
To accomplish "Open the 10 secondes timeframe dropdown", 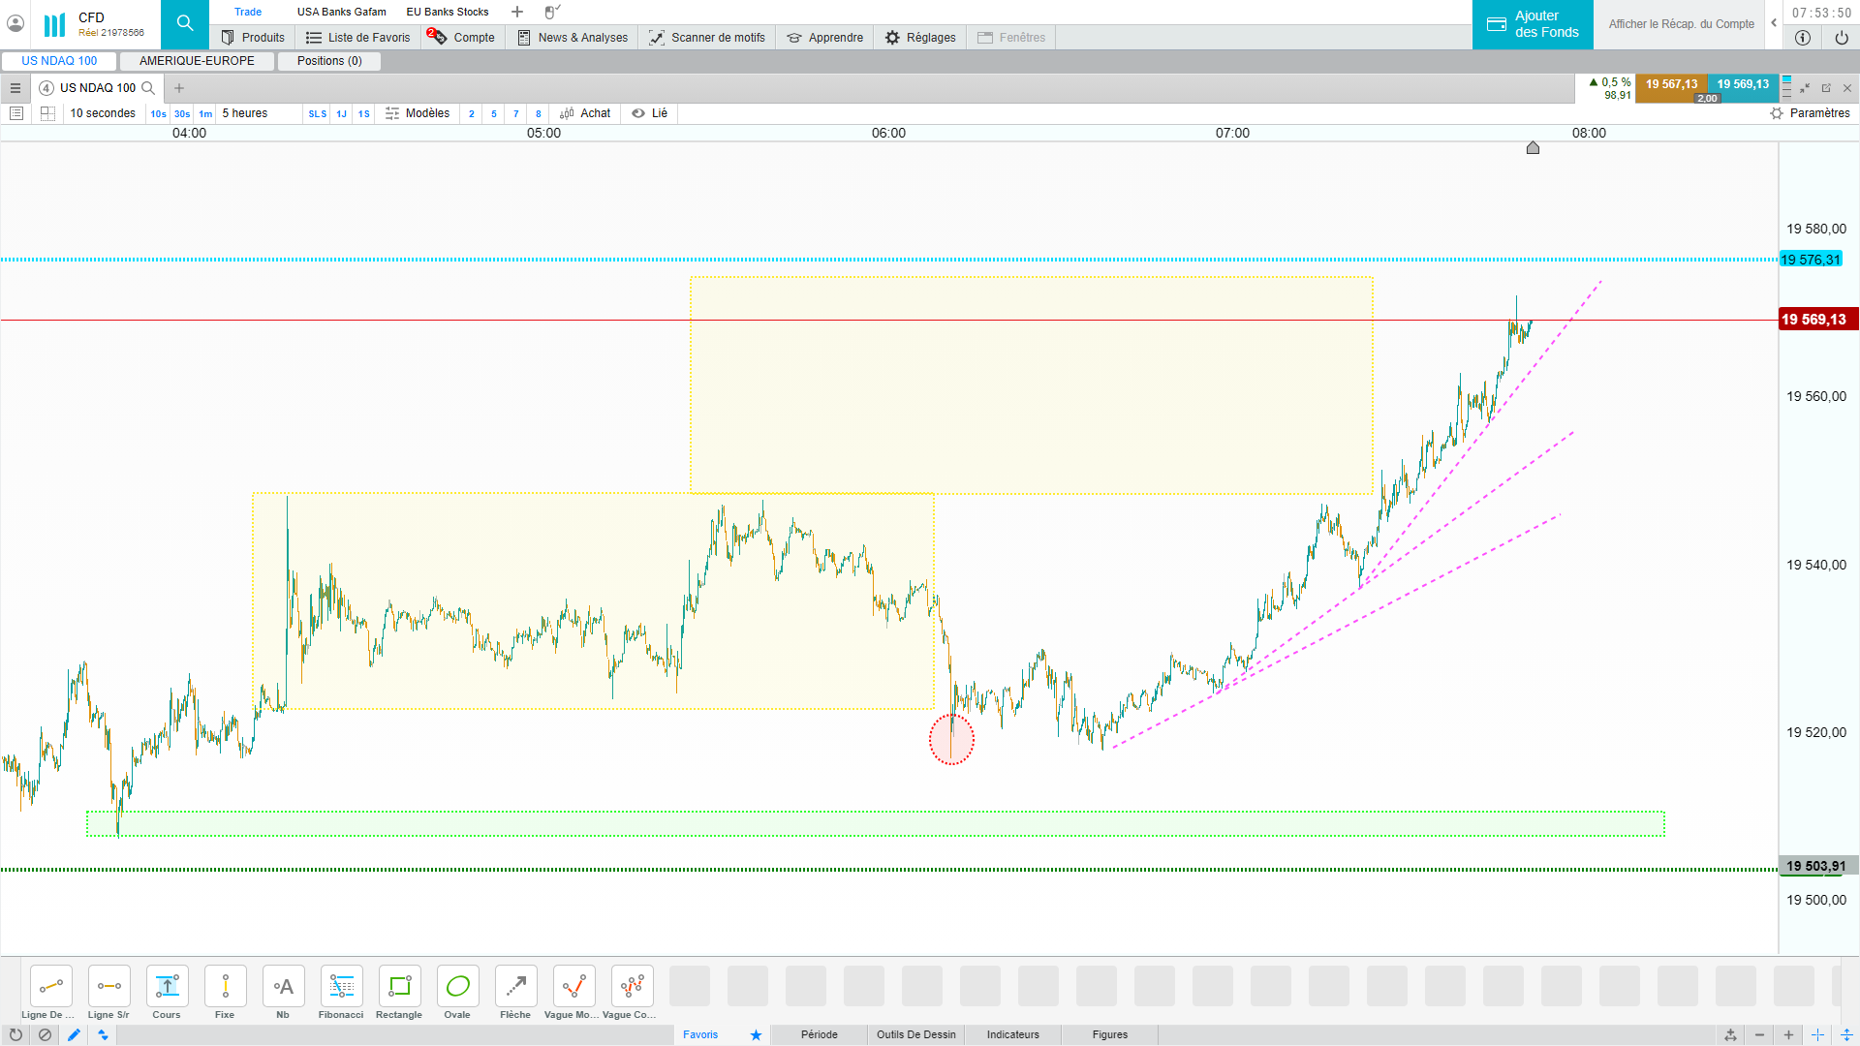I will coord(103,113).
